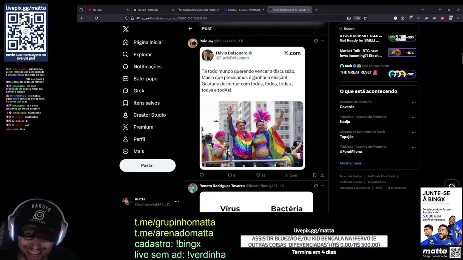The width and height of the screenshot is (463, 260).
Task: Click Grok icon on Italo's post
Action: click(x=316, y=41)
